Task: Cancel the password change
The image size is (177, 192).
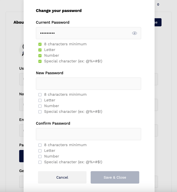Action: 62,177
